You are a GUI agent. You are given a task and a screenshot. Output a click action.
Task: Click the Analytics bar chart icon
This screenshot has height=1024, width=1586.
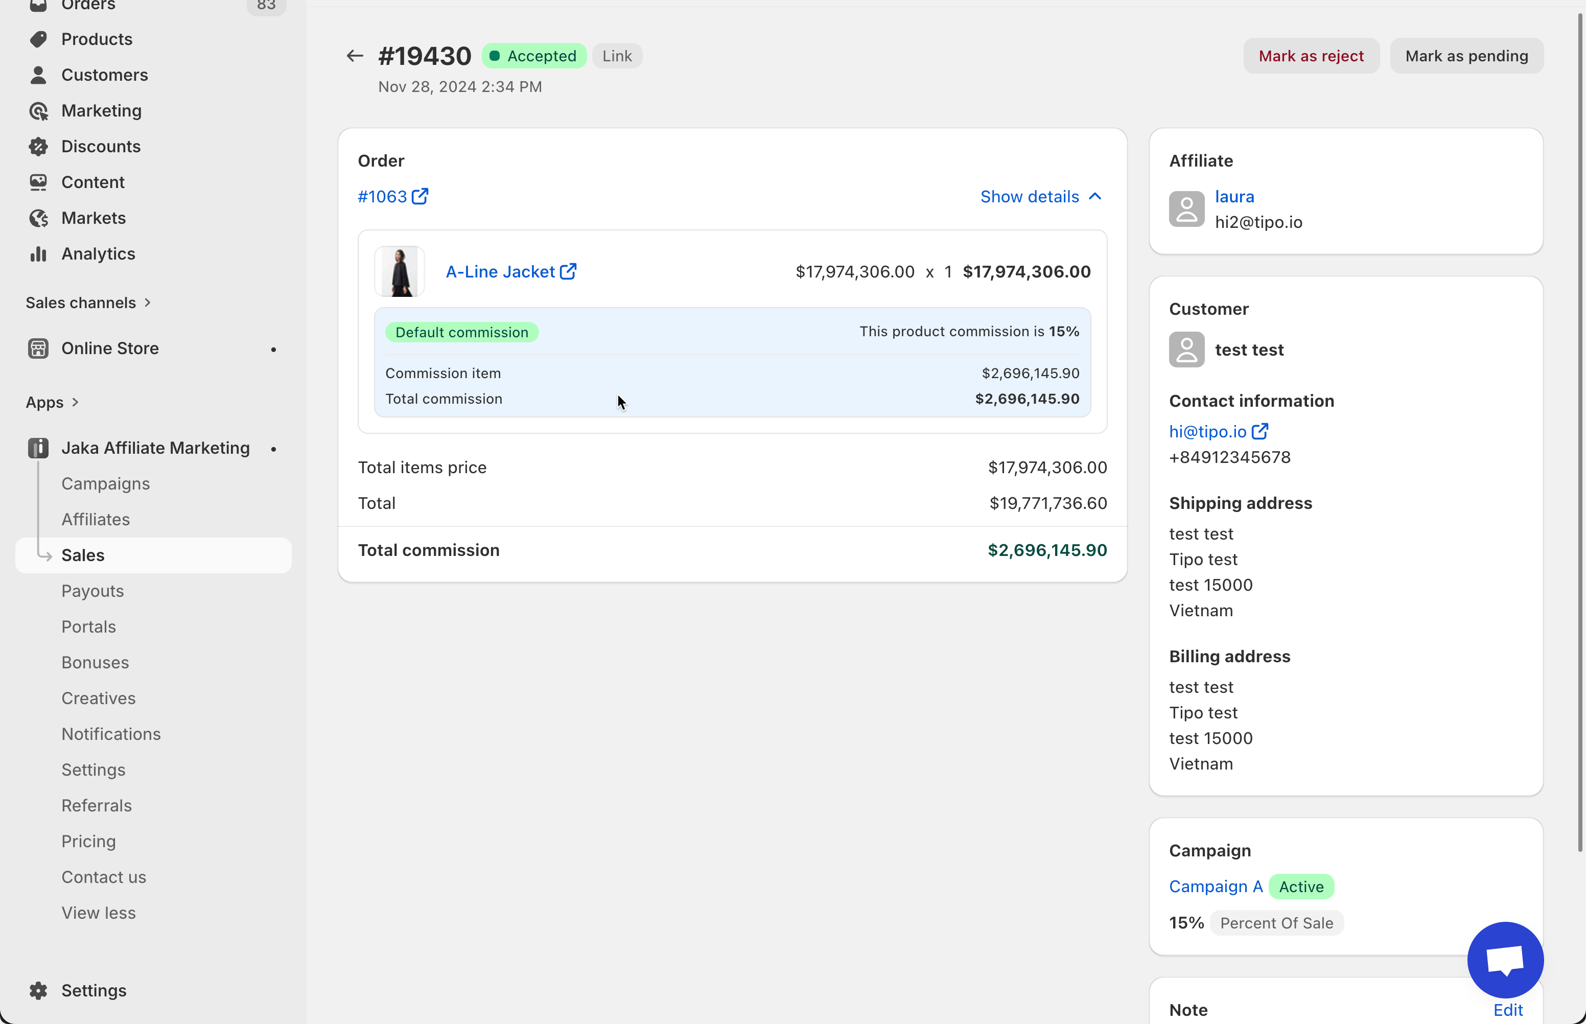click(38, 254)
